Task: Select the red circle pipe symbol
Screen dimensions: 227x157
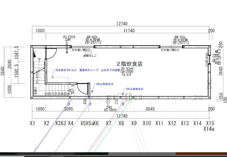Action: coord(126,94)
